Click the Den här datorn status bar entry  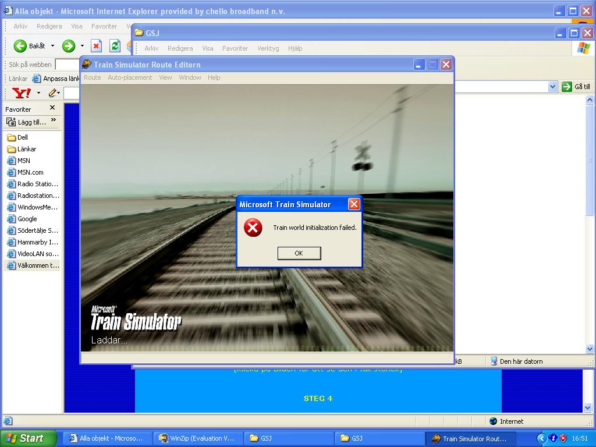(x=516, y=361)
